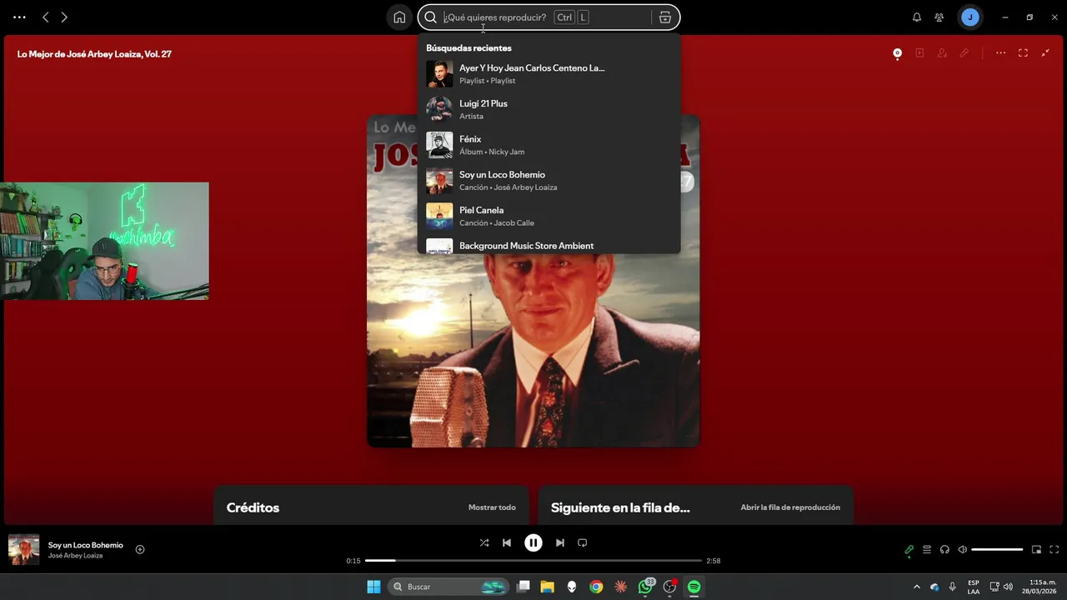The image size is (1067, 600).
Task: Click the now-playing album thumbnail bottom-left
Action: [23, 549]
